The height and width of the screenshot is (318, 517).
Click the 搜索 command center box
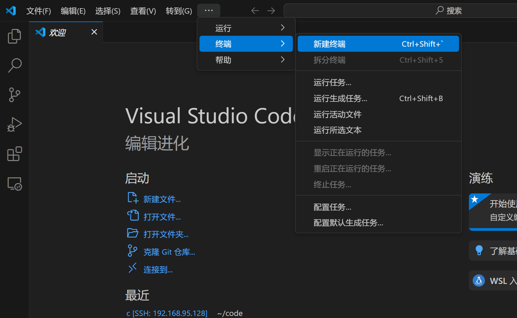pos(400,11)
